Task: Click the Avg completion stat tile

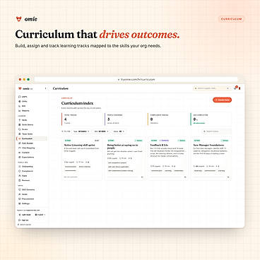Action: click(x=211, y=119)
